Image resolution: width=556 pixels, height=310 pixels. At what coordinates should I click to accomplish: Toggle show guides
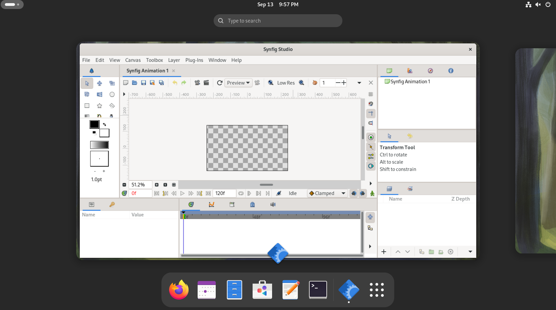point(371,114)
